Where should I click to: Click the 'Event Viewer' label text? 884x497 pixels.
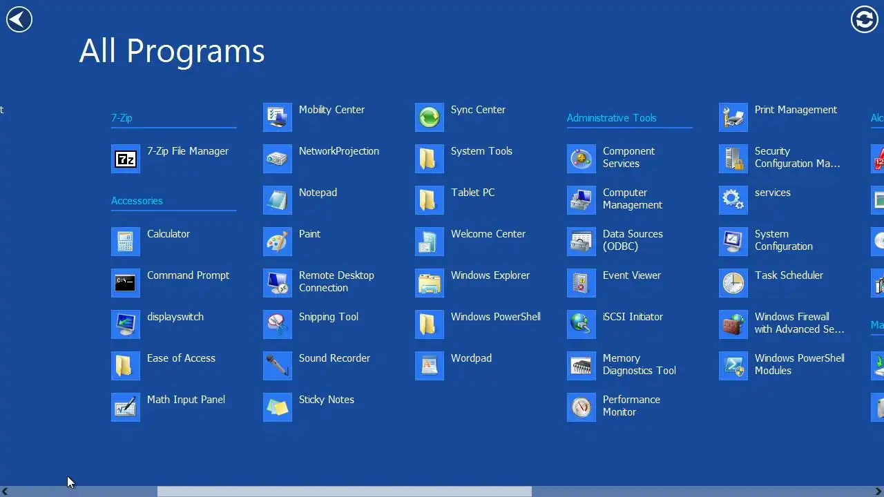coord(632,275)
